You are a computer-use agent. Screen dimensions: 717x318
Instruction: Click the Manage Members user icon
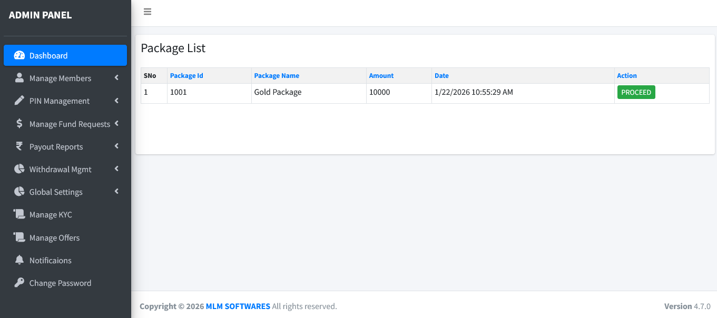tap(19, 78)
